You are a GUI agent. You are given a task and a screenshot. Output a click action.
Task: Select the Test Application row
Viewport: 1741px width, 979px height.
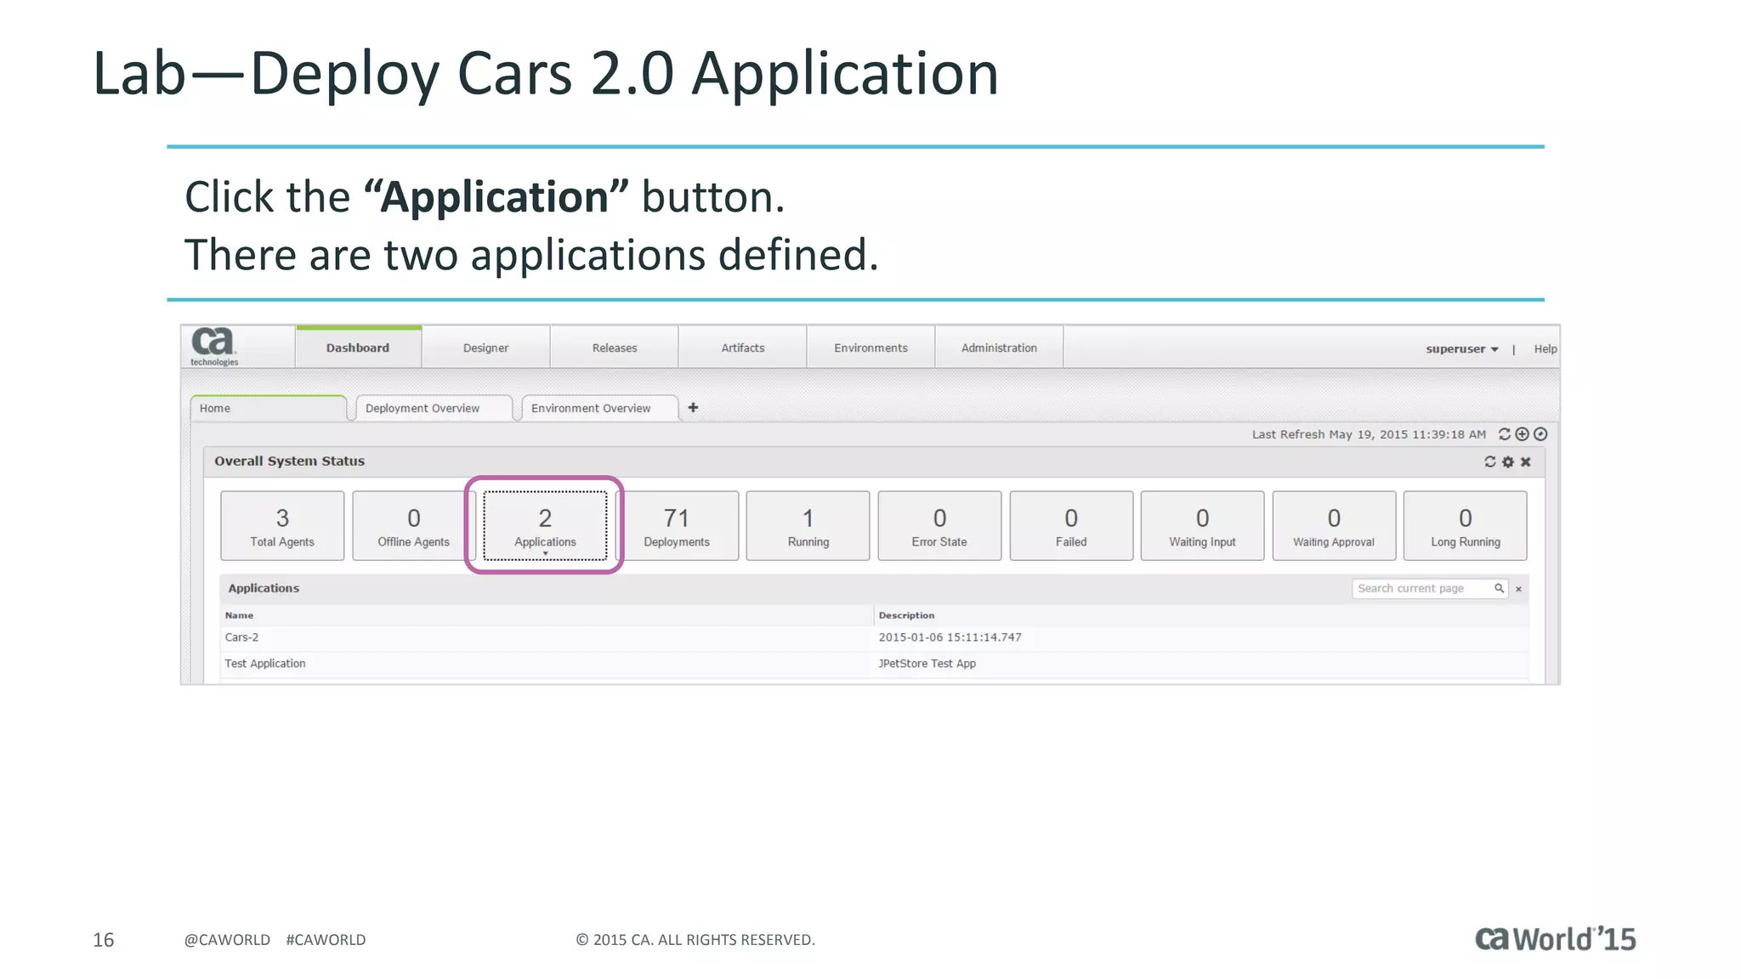click(x=874, y=664)
